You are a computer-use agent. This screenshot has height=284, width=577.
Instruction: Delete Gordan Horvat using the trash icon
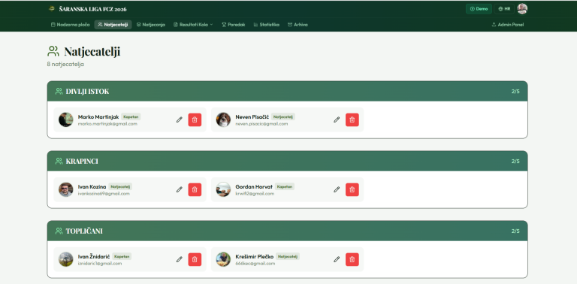point(352,189)
